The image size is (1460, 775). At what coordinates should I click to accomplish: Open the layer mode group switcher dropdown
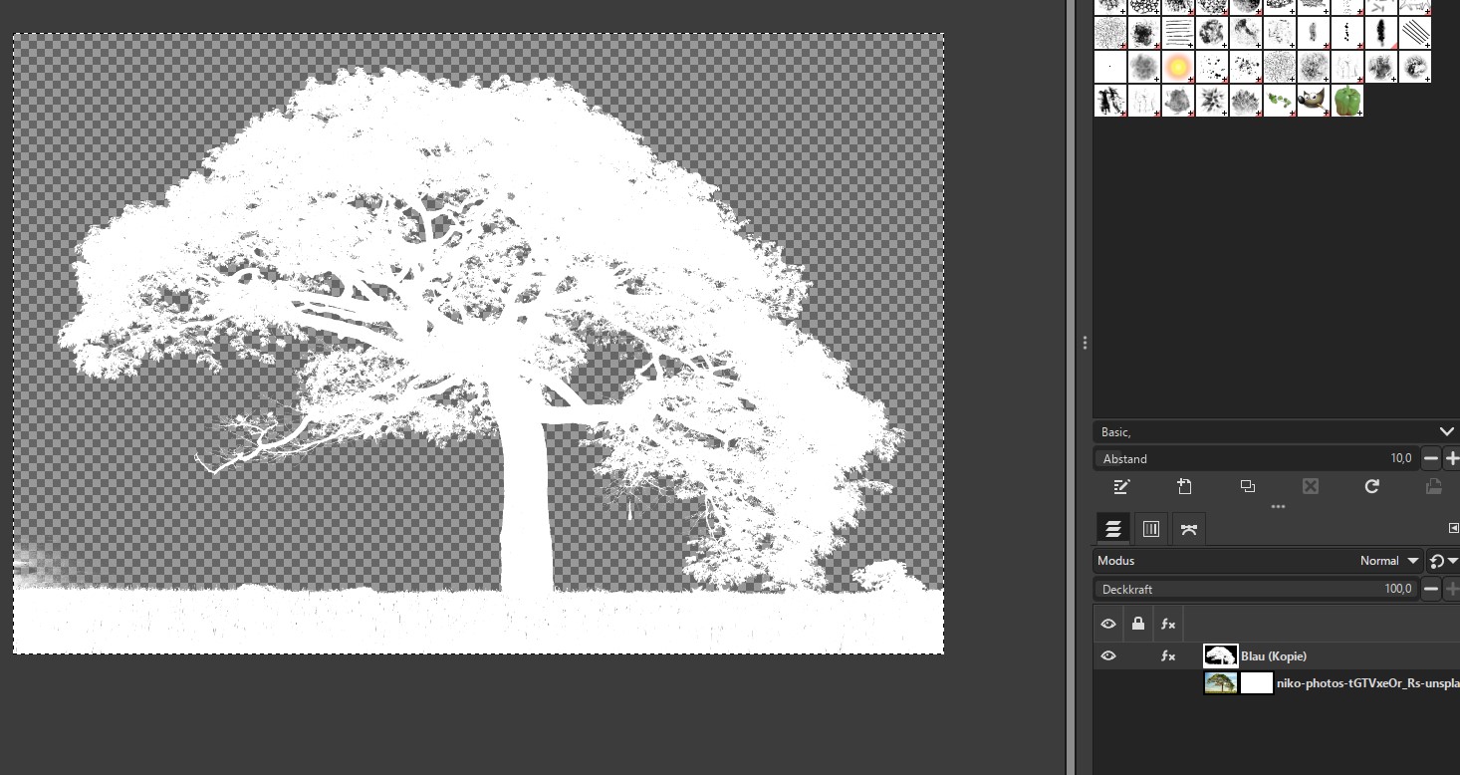point(1441,561)
